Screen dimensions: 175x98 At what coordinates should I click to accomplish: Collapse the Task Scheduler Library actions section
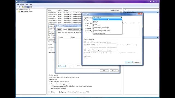coord(158,12)
